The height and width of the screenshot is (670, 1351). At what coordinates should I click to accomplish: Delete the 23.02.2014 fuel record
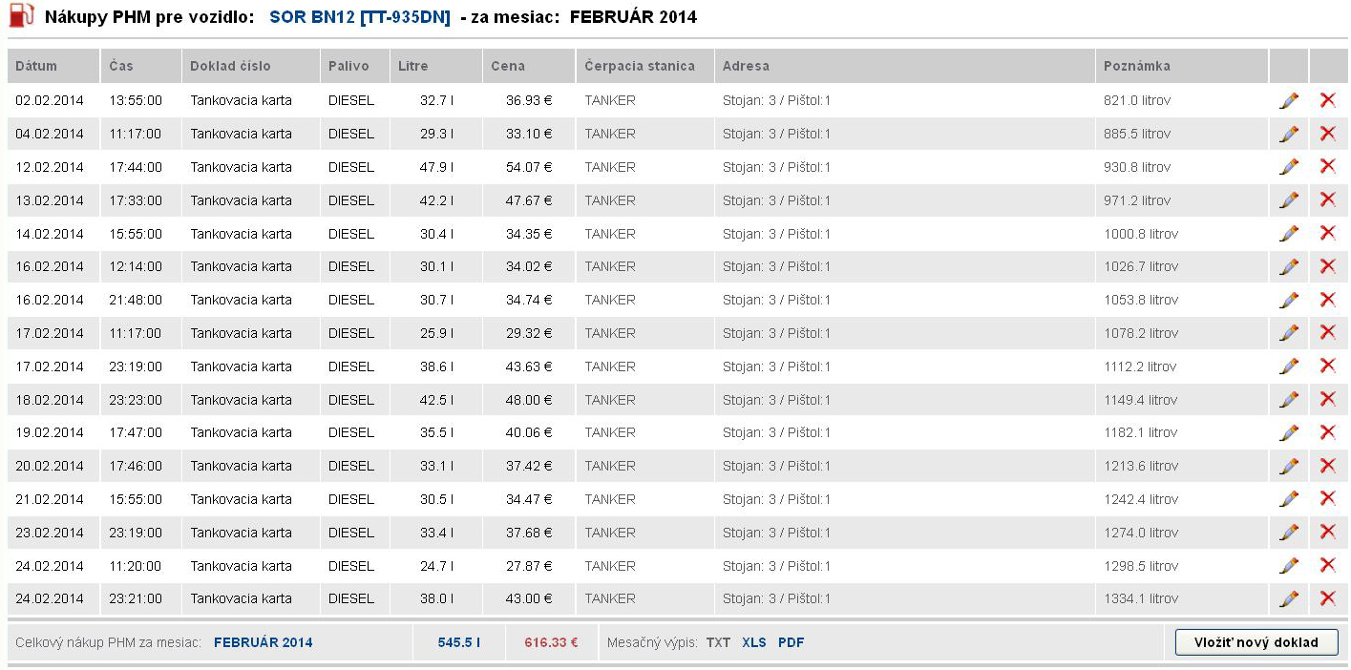[1327, 532]
